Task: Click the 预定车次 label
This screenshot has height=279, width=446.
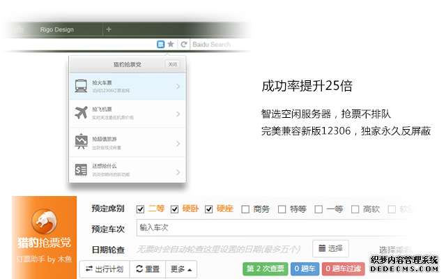Action: 108,229
